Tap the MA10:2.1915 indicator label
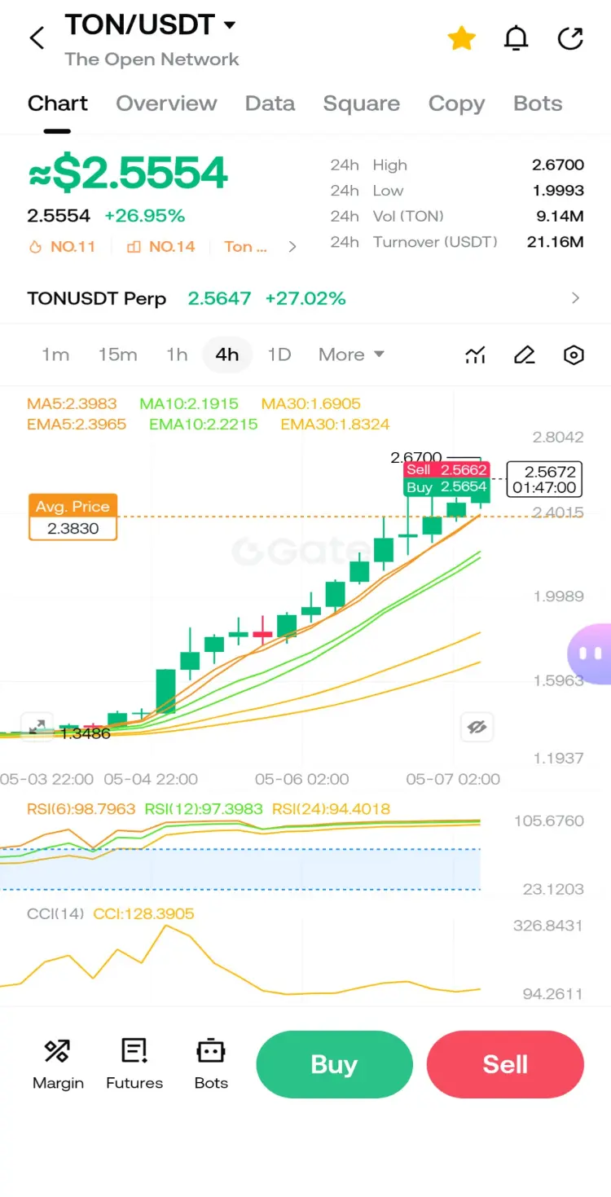Screen dimensions: 611x1197 click(189, 403)
